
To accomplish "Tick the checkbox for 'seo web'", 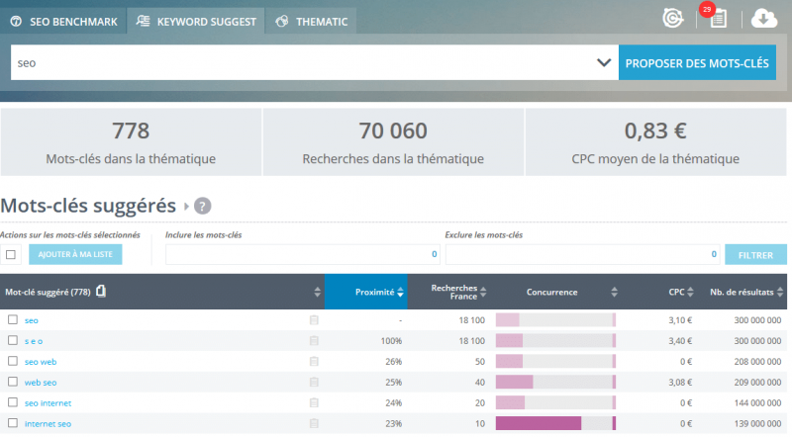I will coord(13,362).
